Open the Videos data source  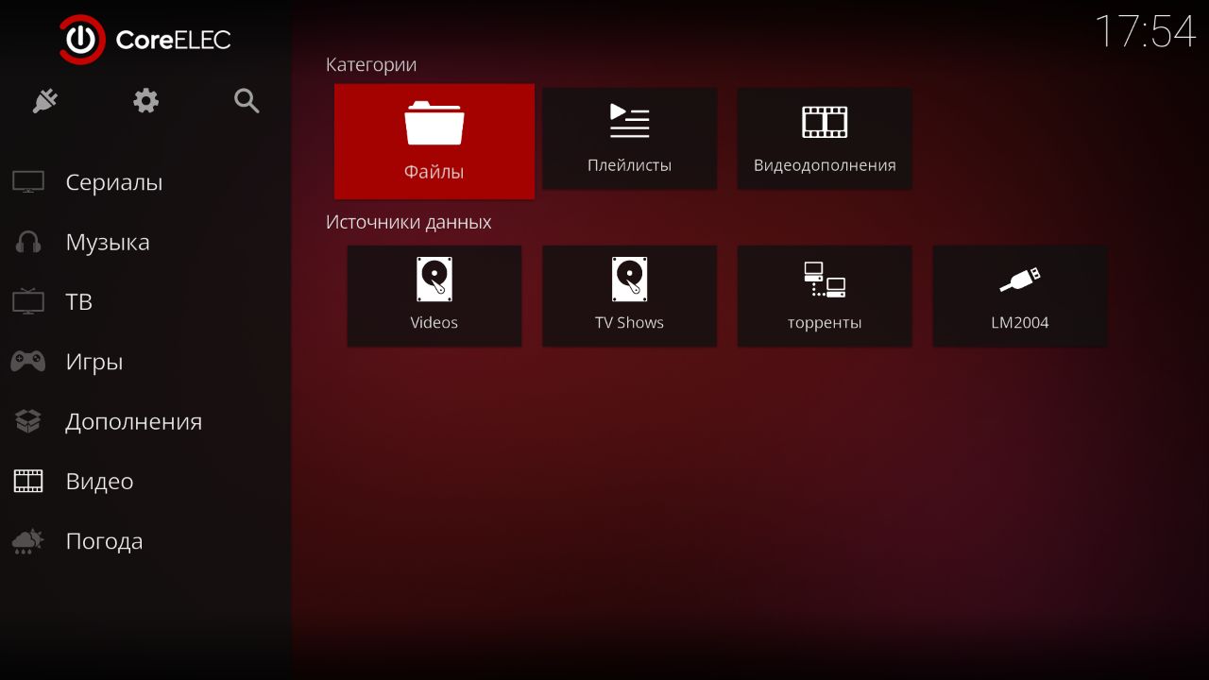pyautogui.click(x=434, y=296)
